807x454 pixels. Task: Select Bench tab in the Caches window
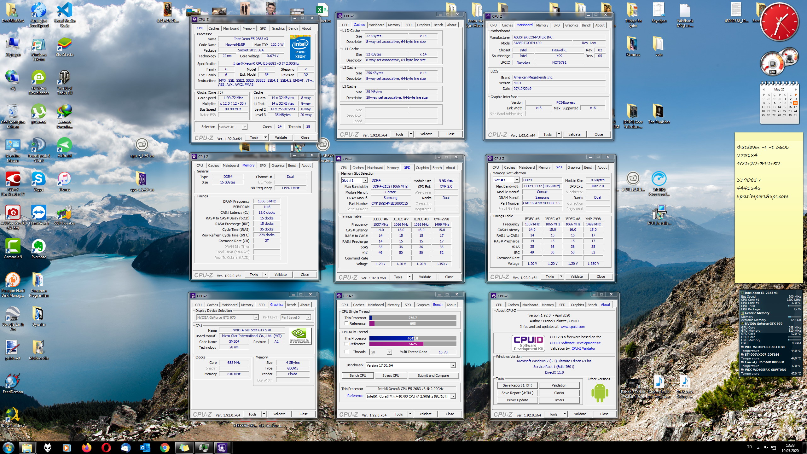click(x=438, y=25)
